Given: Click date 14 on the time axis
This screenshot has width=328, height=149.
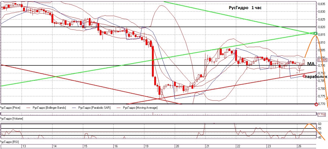Looking at the screenshot, I should [x=54, y=146].
